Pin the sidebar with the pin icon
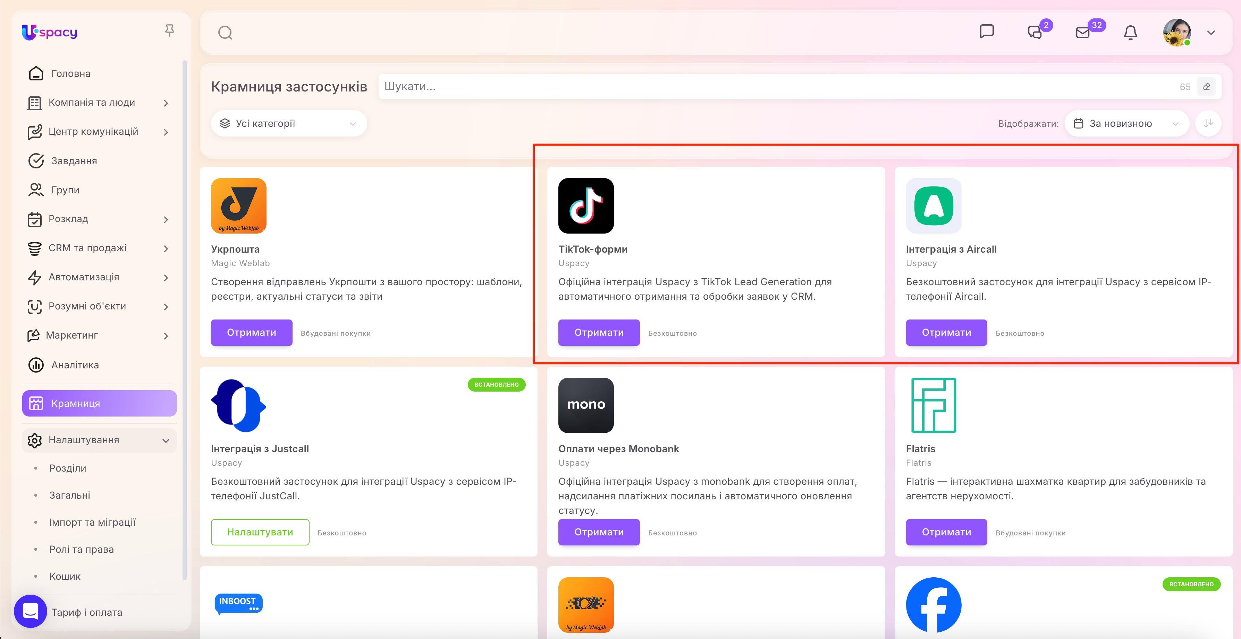1241x639 pixels. click(169, 31)
